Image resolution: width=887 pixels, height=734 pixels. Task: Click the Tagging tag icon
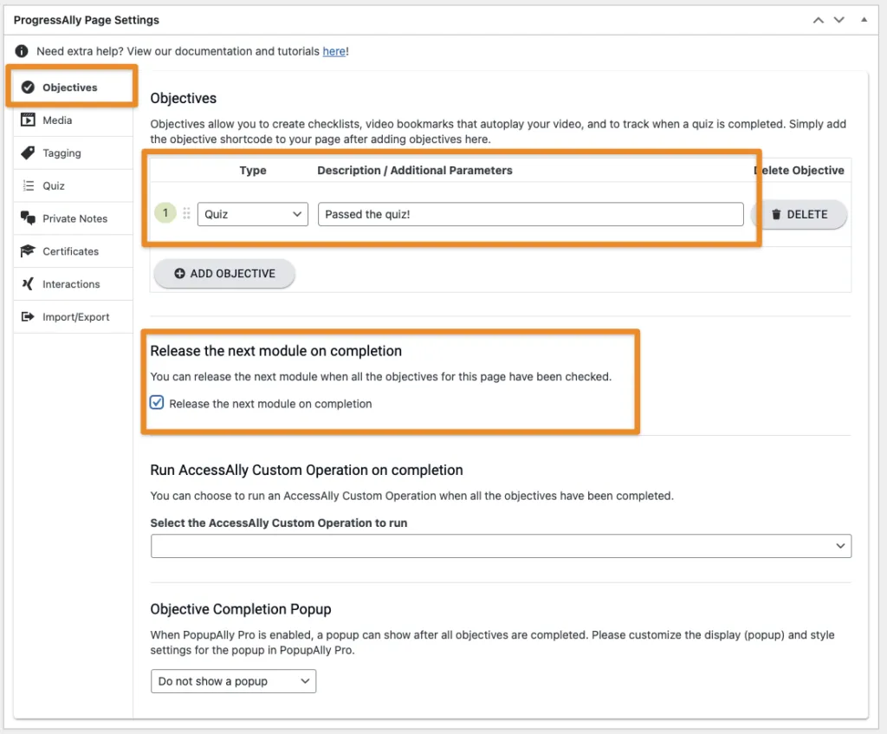(x=28, y=153)
